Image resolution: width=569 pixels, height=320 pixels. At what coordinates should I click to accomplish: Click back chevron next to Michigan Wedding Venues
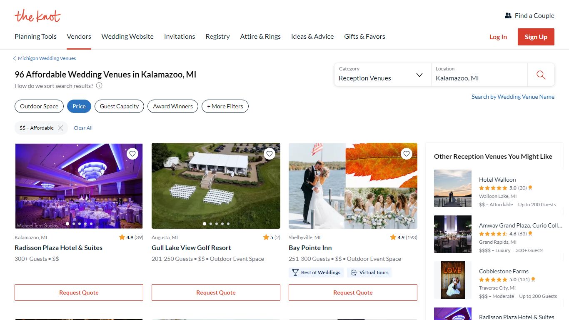pos(15,58)
